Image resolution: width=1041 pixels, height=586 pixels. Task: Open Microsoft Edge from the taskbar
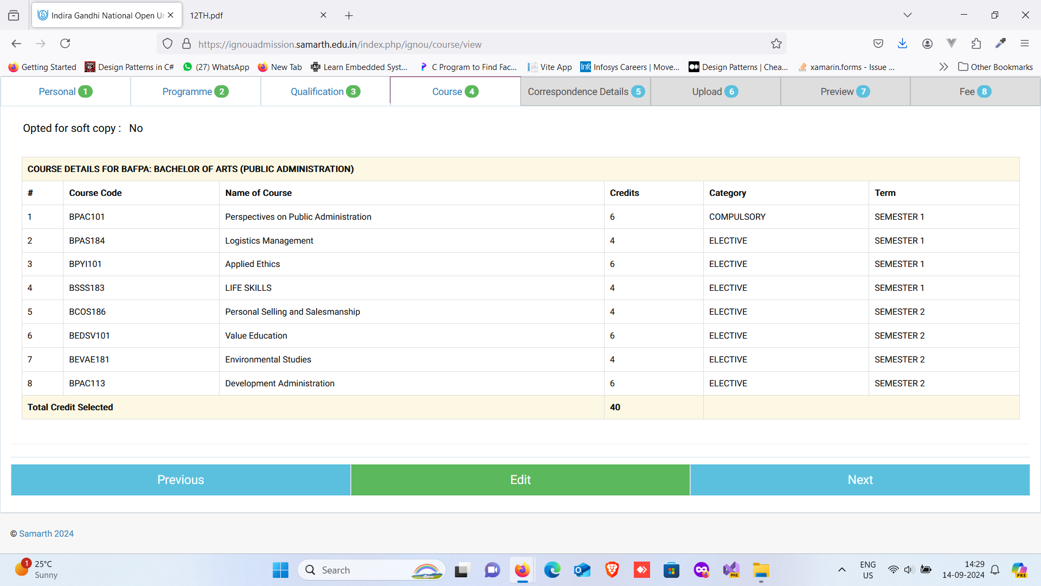point(552,570)
